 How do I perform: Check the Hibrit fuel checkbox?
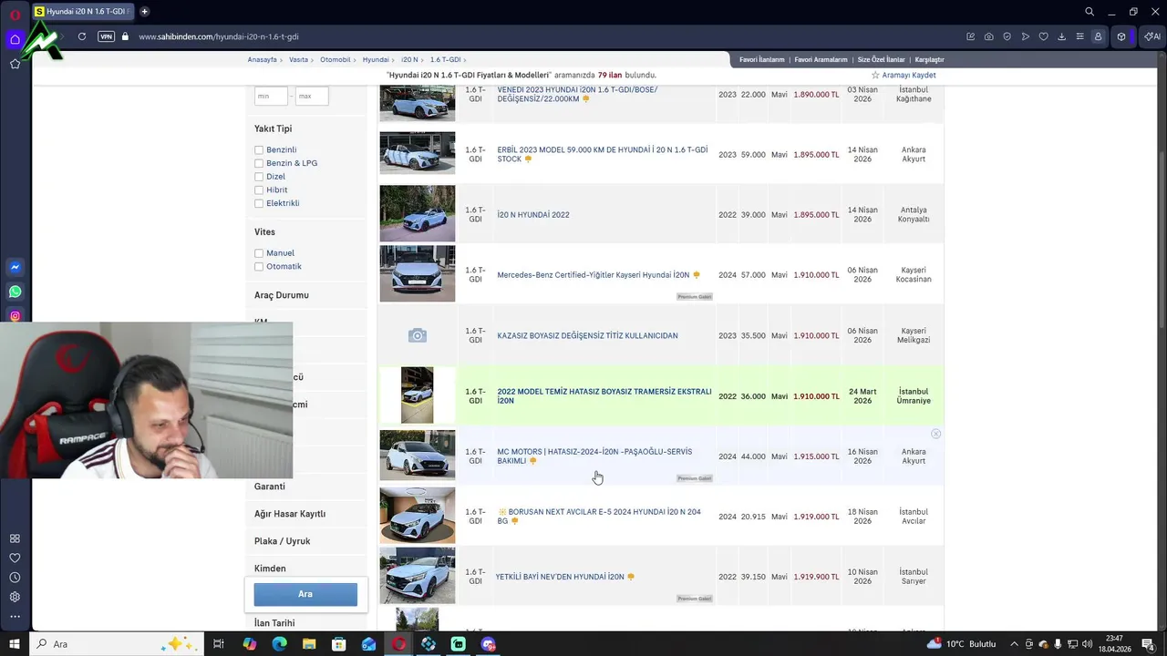coord(259,190)
